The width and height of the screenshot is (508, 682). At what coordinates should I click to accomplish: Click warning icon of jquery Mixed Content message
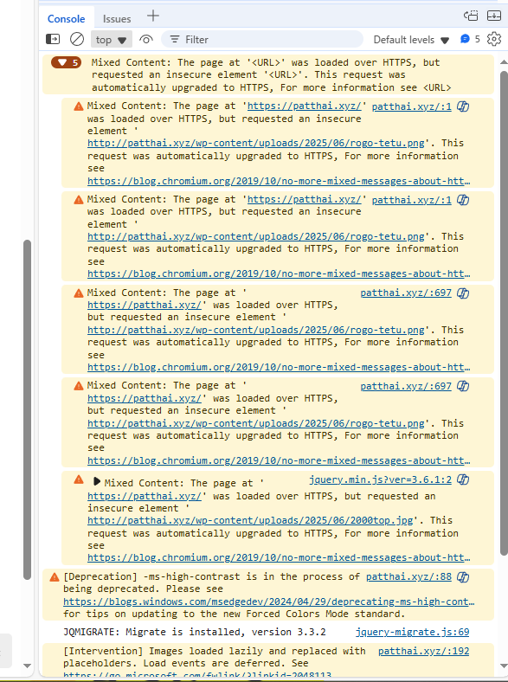point(79,479)
